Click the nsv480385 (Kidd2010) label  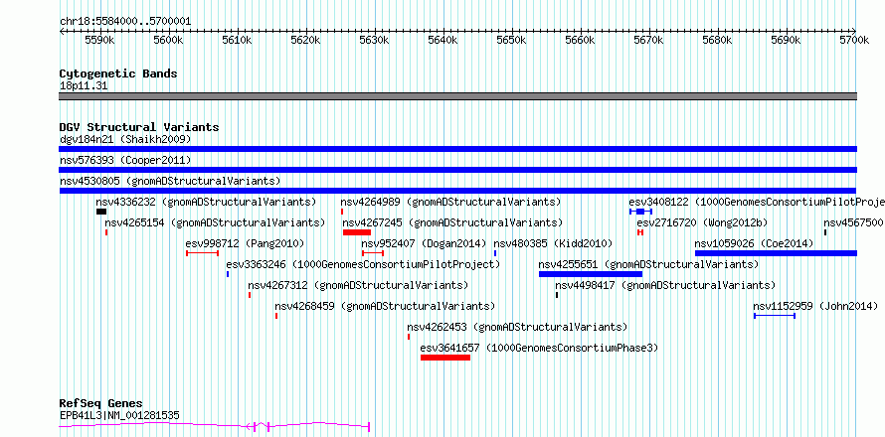coord(553,243)
